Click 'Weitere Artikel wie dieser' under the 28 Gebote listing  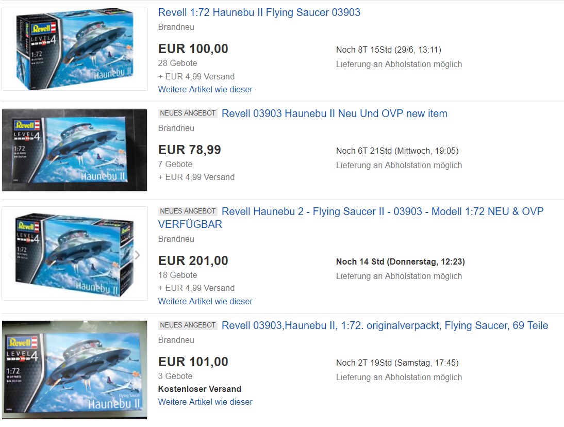tap(205, 89)
